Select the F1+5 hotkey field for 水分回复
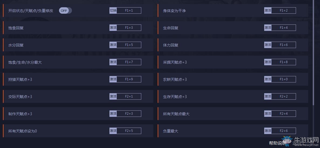The width and height of the screenshot is (320, 148). tap(129, 45)
